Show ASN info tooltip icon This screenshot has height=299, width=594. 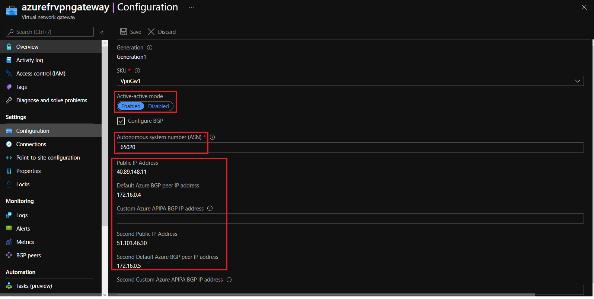click(x=213, y=137)
